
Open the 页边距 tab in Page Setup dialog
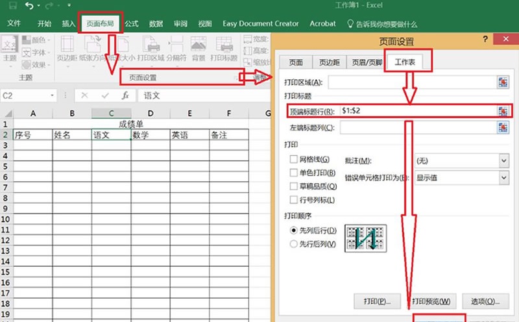pos(330,62)
